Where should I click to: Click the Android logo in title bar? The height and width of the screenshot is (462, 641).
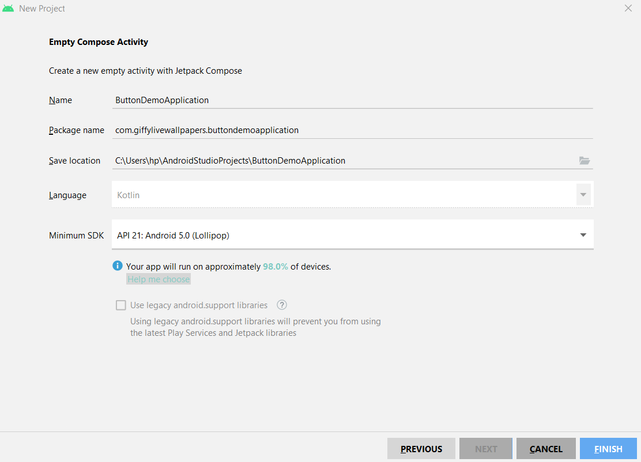coord(8,8)
